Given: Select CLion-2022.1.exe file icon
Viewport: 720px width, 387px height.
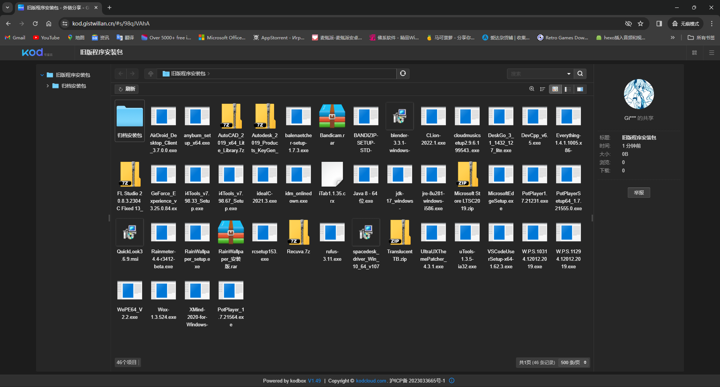Looking at the screenshot, I should click(433, 116).
